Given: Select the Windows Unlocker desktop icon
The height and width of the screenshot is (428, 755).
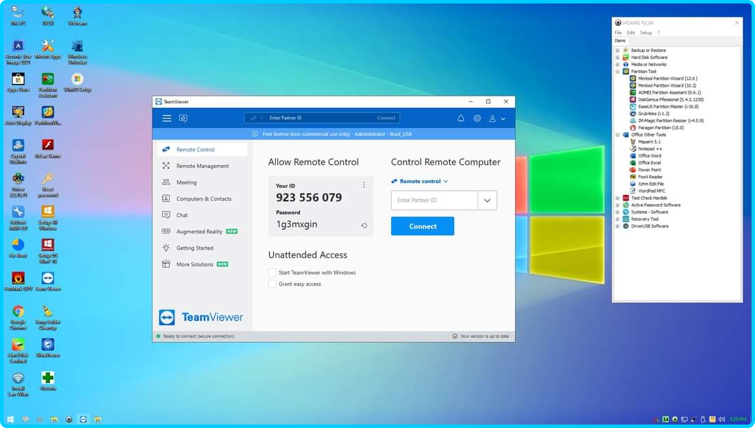Looking at the screenshot, I should tap(77, 52).
